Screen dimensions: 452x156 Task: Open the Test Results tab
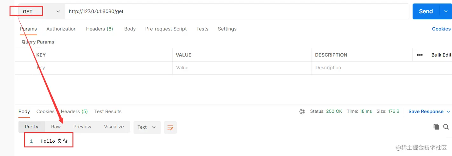[108, 112]
